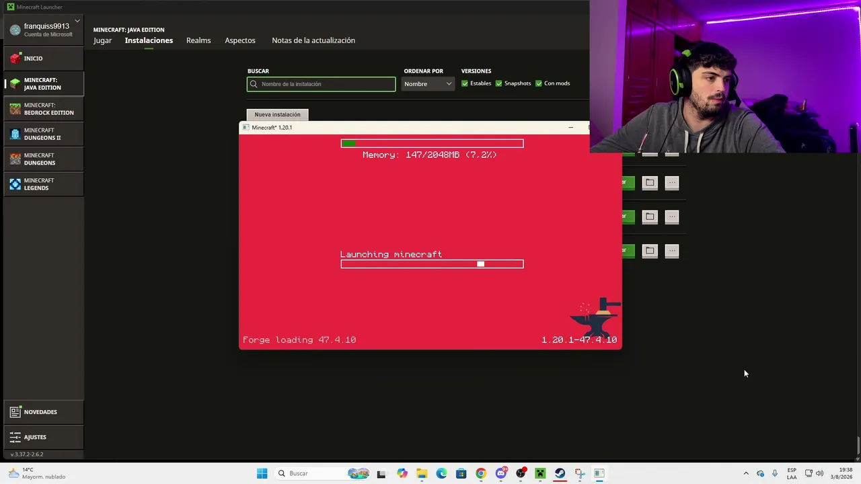Expand the account menu chevron
This screenshot has height=484, width=861.
77,22
